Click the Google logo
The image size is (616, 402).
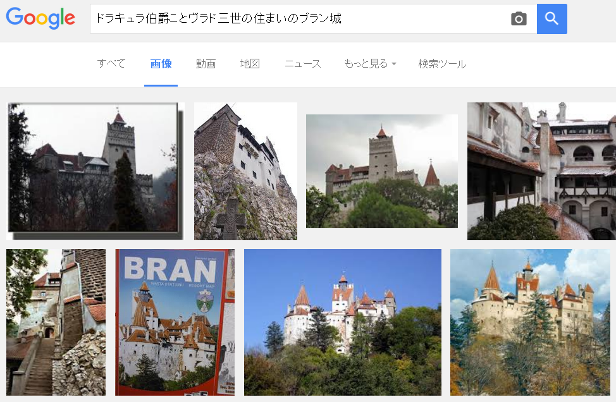click(x=40, y=18)
